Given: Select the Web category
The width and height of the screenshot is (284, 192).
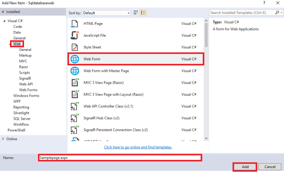Looking at the screenshot, I should click(17, 44).
